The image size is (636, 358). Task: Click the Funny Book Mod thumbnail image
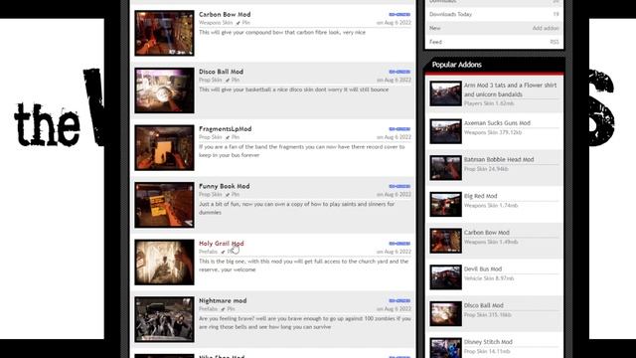(164, 205)
